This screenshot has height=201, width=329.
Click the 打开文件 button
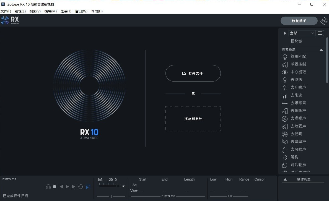(x=193, y=73)
